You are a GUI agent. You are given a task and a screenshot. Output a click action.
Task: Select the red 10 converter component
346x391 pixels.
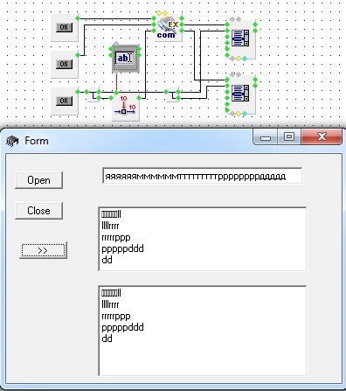(x=126, y=107)
